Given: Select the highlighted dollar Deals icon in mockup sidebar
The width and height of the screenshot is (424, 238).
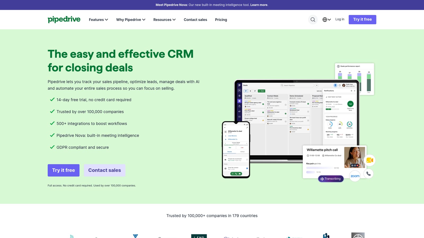Looking at the screenshot, I should pos(240,101).
